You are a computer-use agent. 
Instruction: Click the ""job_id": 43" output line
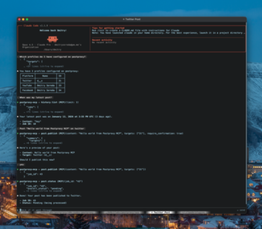pos(34,174)
